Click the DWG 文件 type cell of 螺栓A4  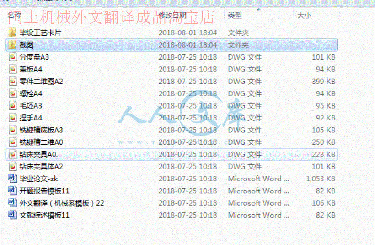245,93
